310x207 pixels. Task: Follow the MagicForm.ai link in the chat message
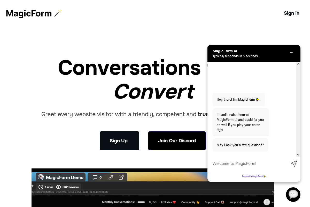227,120
